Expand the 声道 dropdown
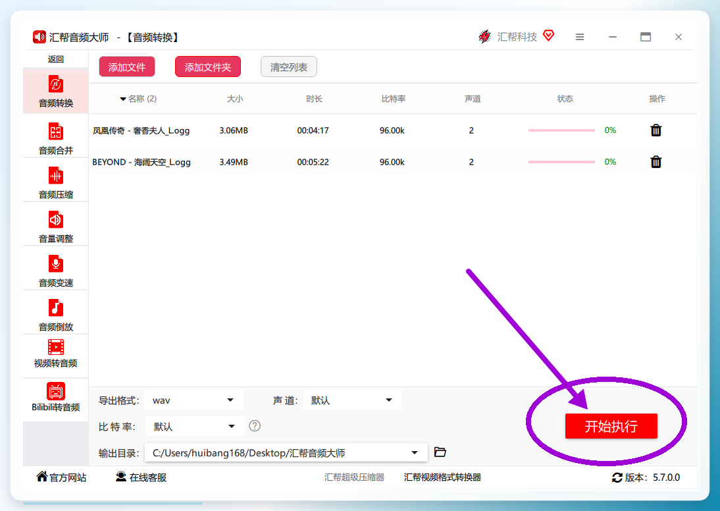The width and height of the screenshot is (720, 511). coord(353,400)
